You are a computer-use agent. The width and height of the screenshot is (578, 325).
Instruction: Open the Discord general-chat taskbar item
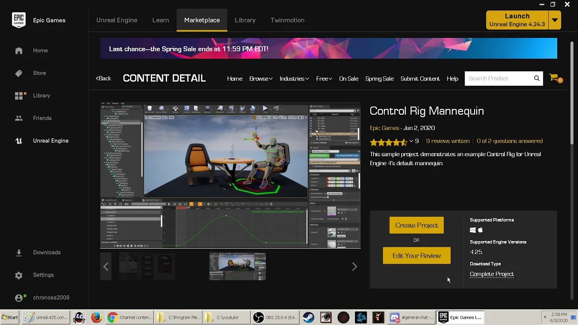coord(412,317)
